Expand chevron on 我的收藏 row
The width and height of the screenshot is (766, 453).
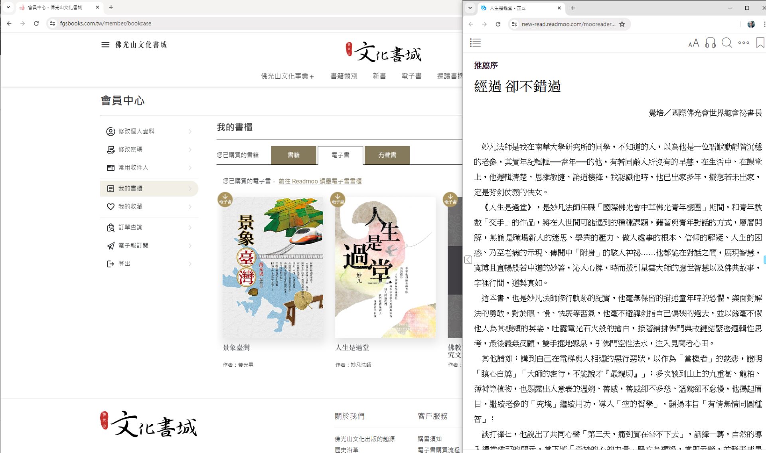[190, 207]
